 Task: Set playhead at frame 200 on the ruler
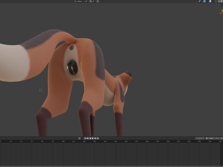pos(168,141)
